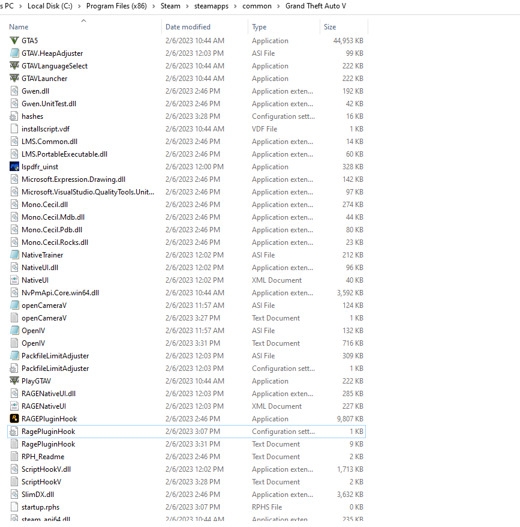
Task: Sort files by the Size column header
Action: [330, 27]
